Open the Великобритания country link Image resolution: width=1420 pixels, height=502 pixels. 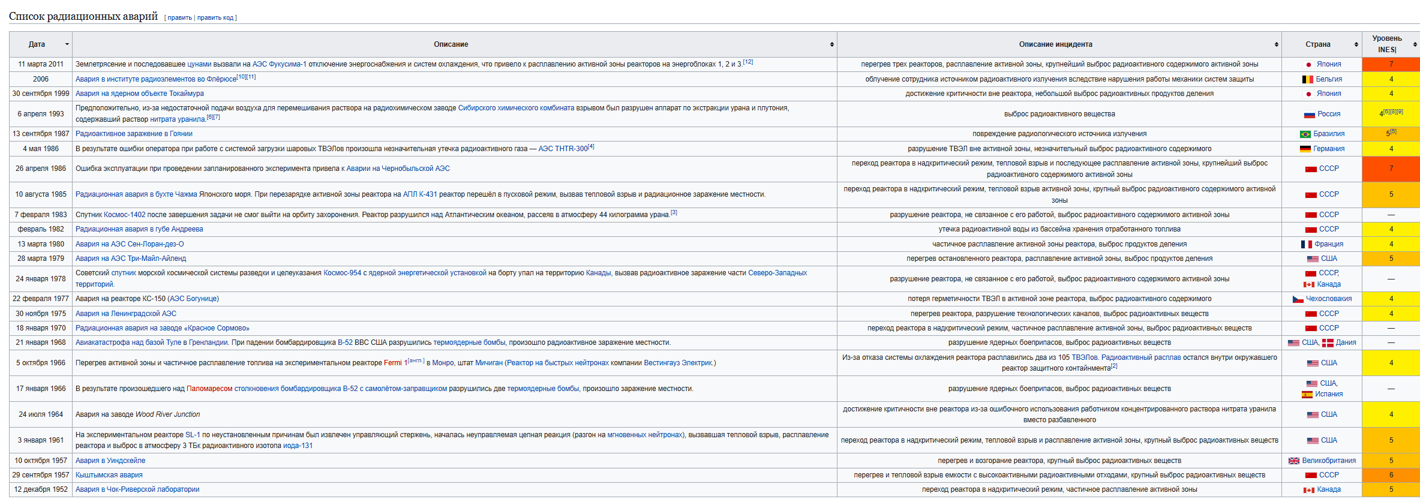click(x=1329, y=461)
